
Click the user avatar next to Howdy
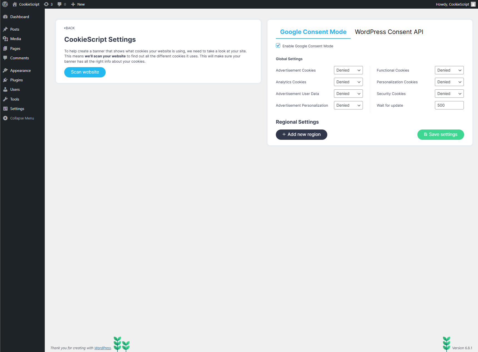tap(473, 4)
